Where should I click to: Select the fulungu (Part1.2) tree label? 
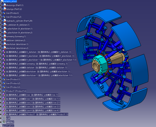(14, 9)
